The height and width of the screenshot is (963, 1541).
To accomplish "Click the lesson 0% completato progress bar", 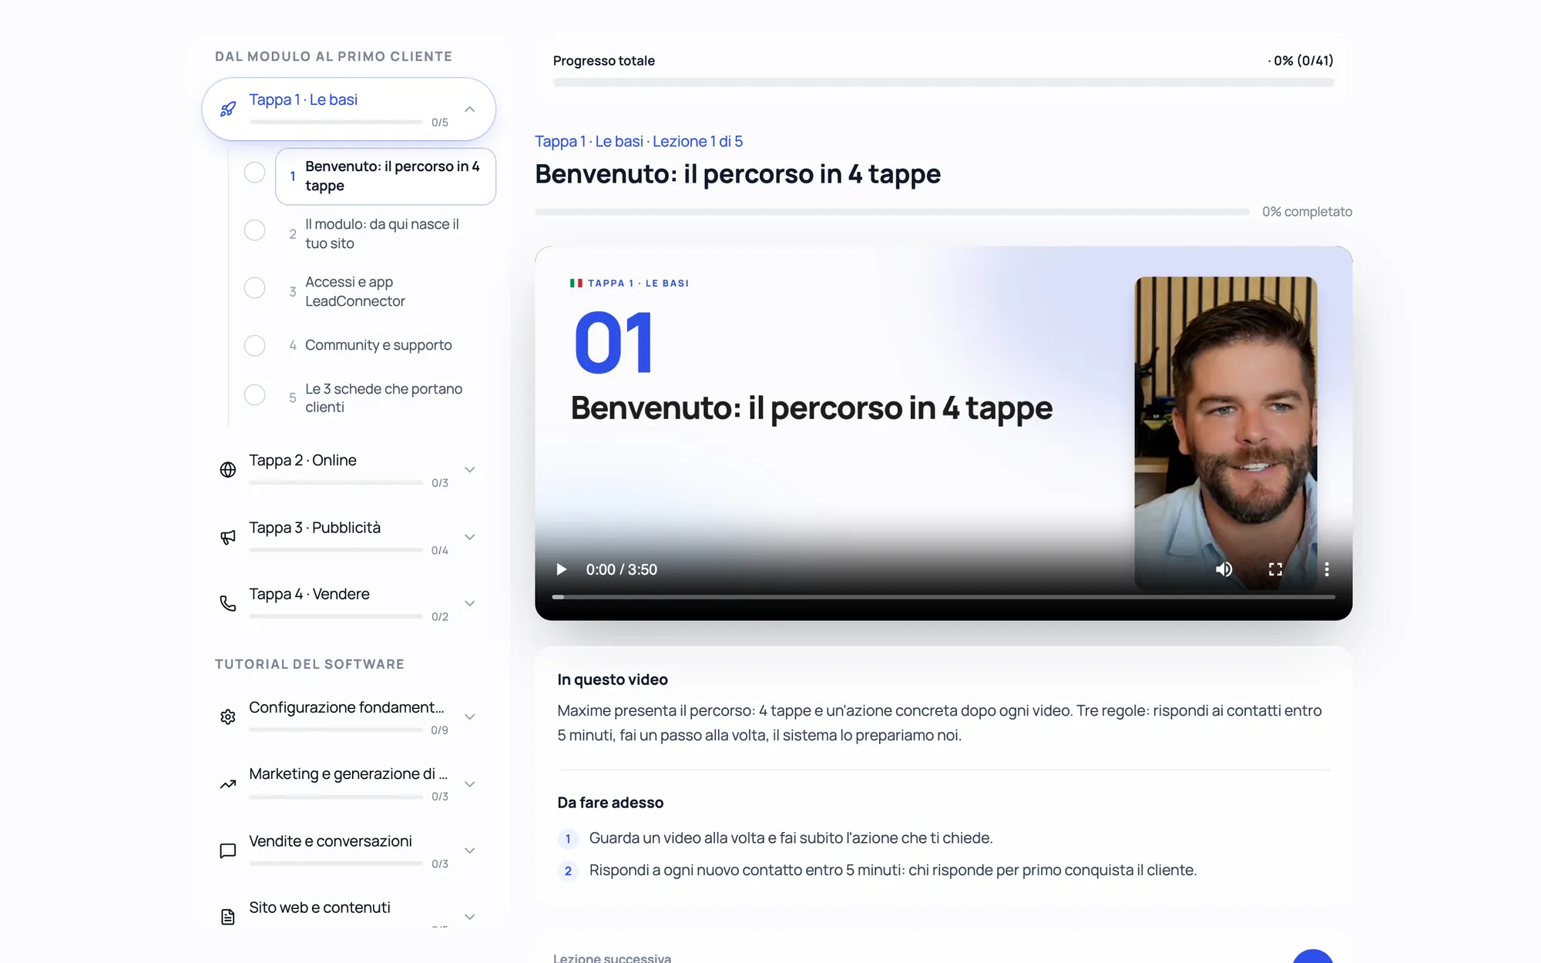I will click(892, 212).
